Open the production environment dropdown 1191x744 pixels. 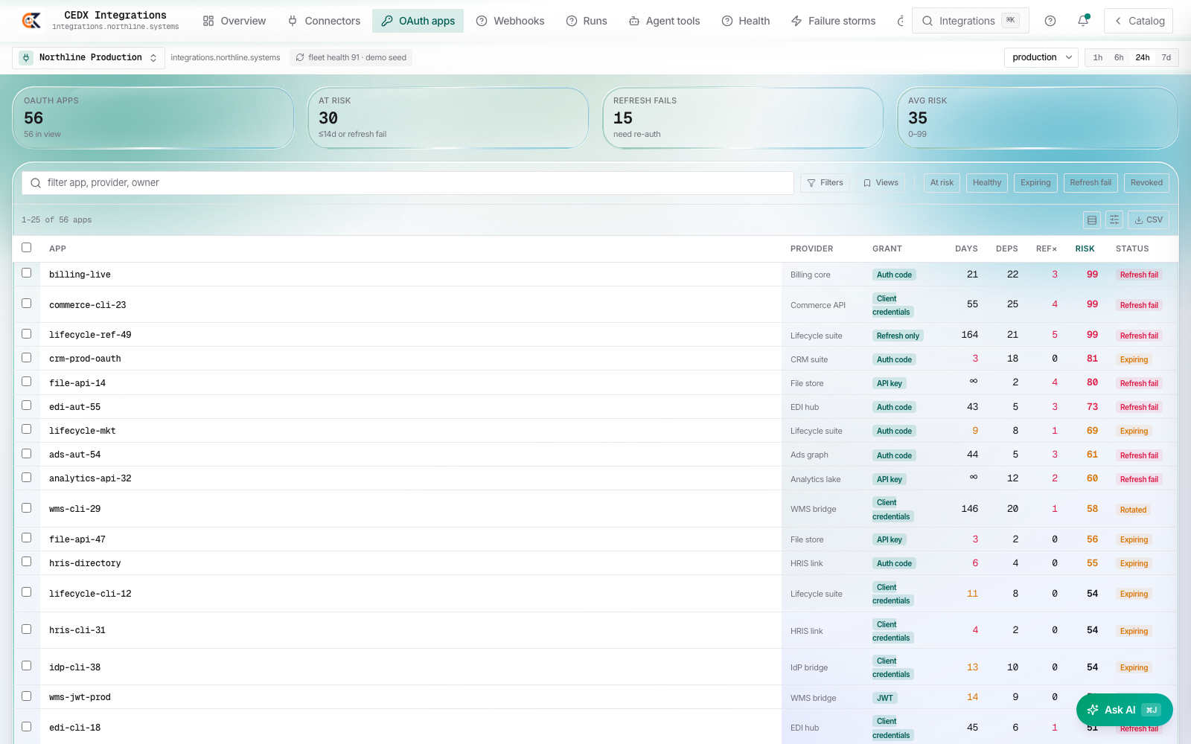coord(1041,57)
